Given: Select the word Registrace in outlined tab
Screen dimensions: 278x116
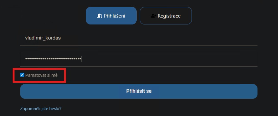Looking at the screenshot, I should [x=169, y=16].
